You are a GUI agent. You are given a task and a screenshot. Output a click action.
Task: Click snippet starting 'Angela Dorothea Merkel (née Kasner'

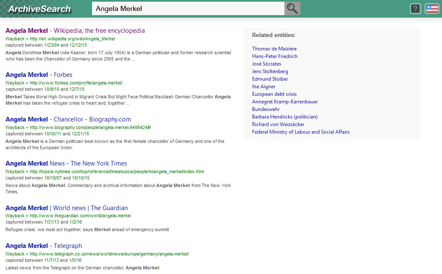click(x=118, y=56)
